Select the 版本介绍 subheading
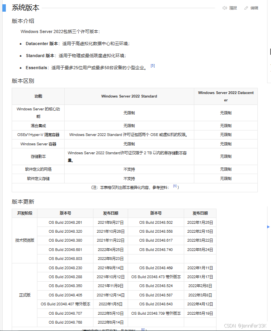This screenshot has width=271, height=331. click(x=23, y=21)
